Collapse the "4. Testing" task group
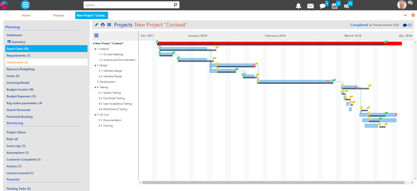 click(95, 87)
